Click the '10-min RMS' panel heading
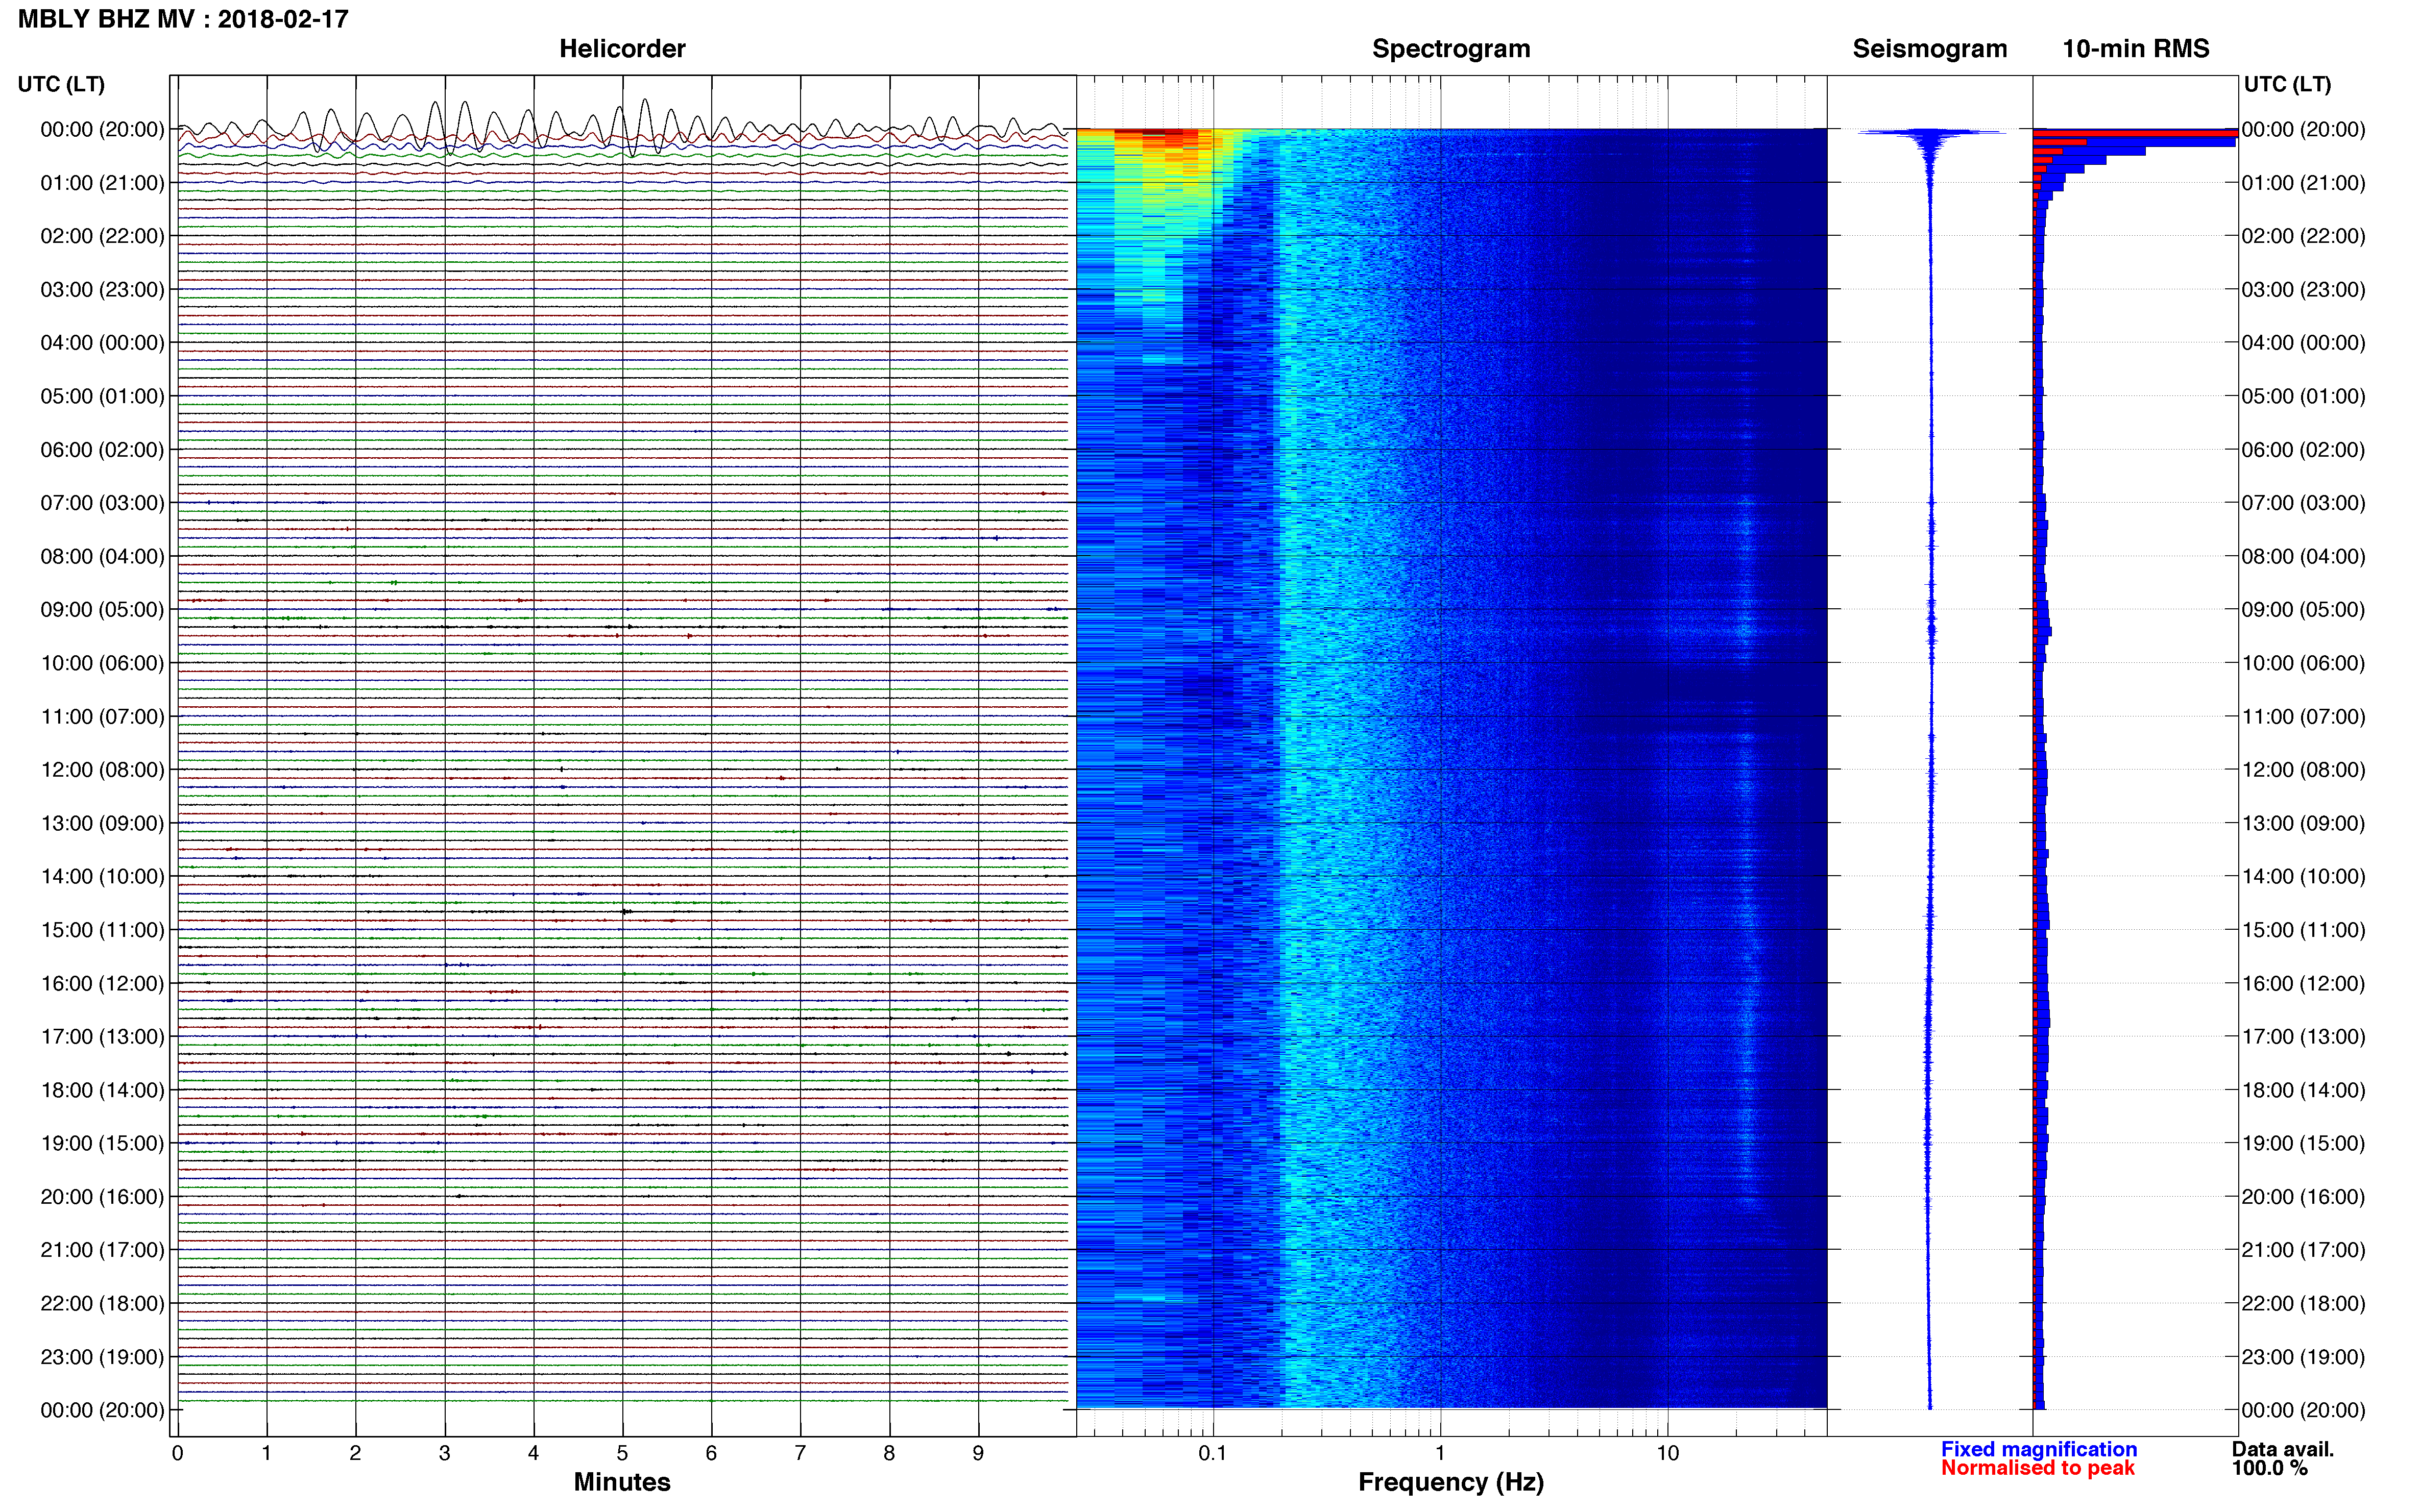2420x1512 pixels. point(2136,49)
